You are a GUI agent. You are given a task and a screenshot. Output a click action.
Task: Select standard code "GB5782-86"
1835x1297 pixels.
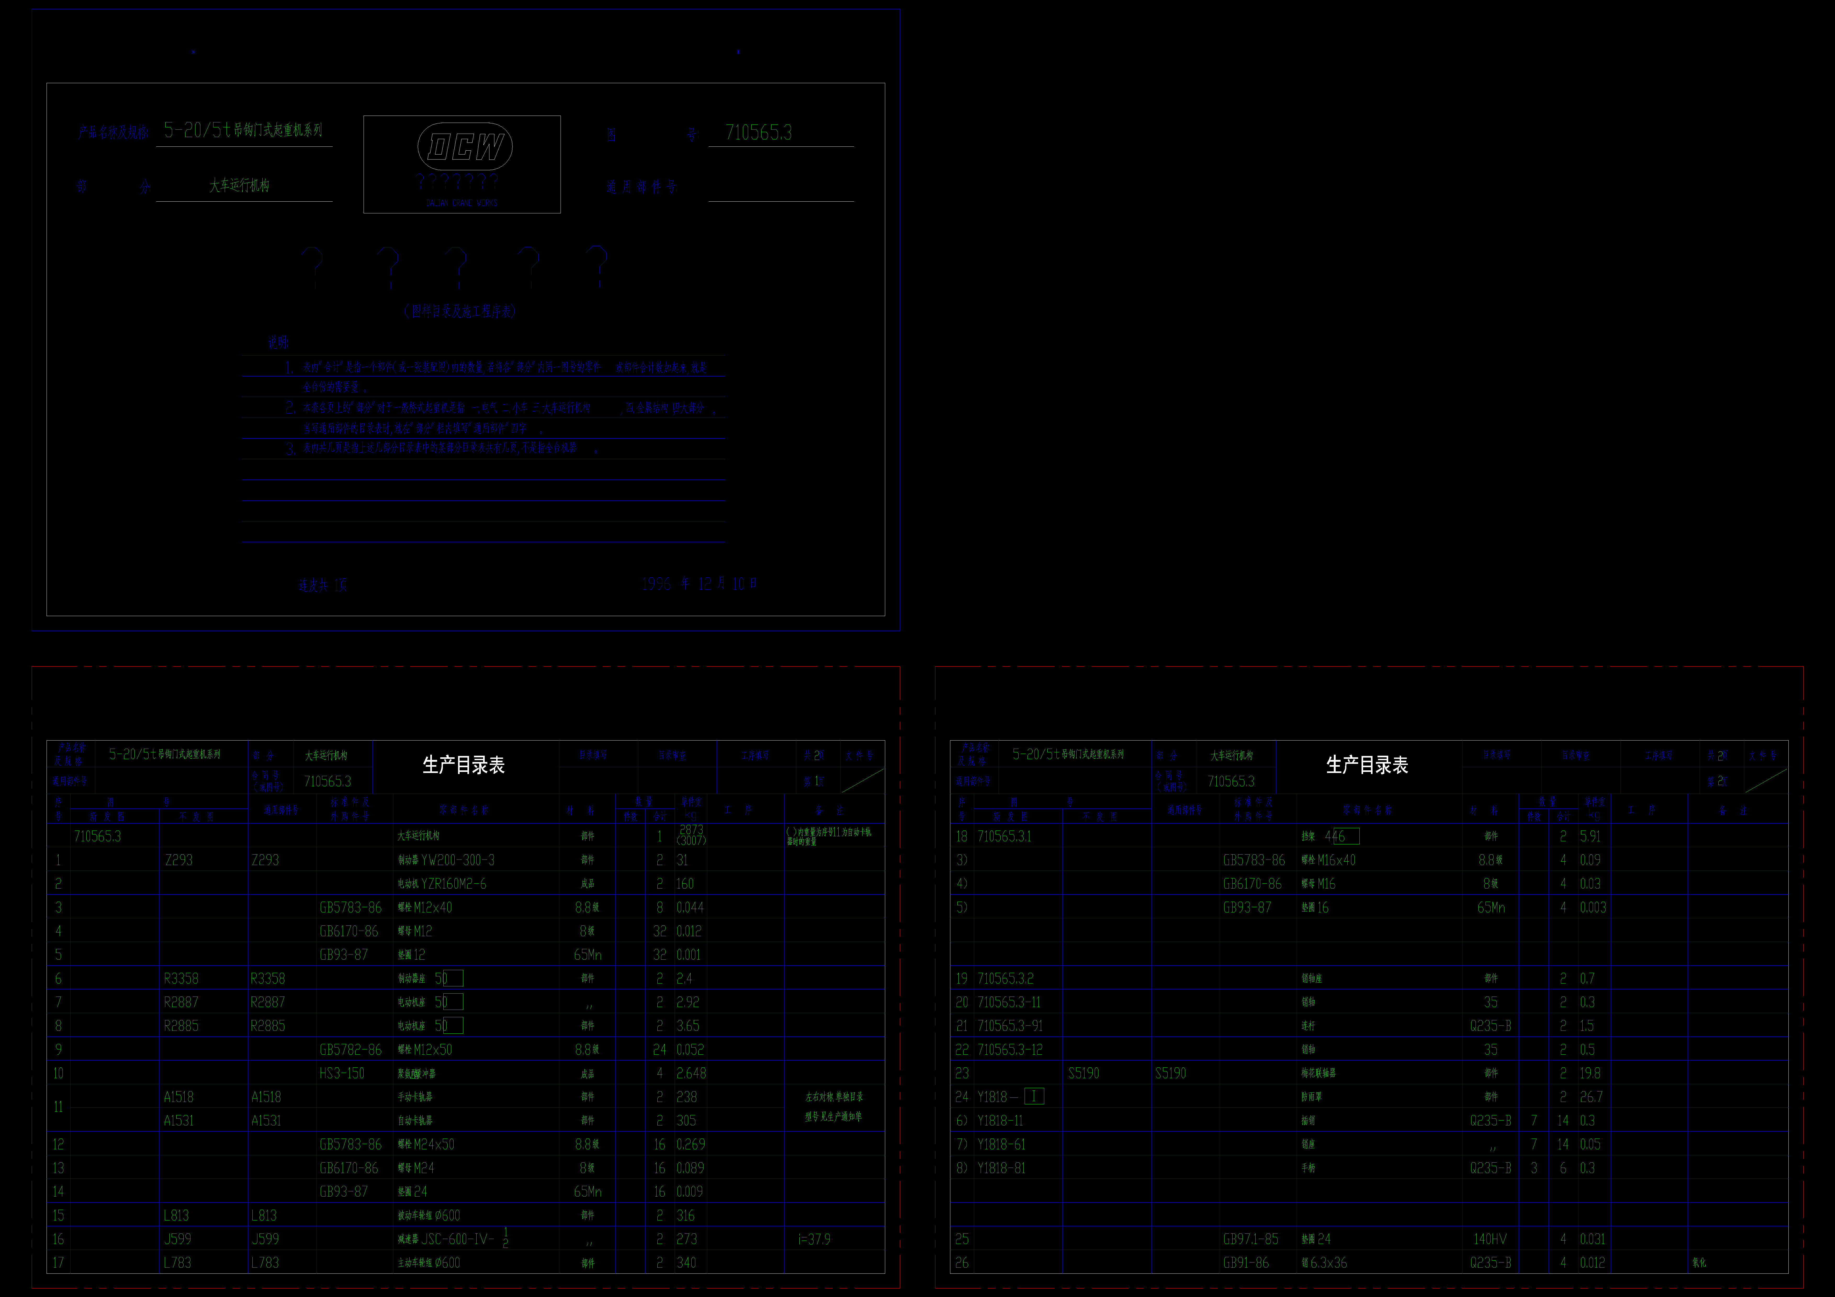[350, 1049]
